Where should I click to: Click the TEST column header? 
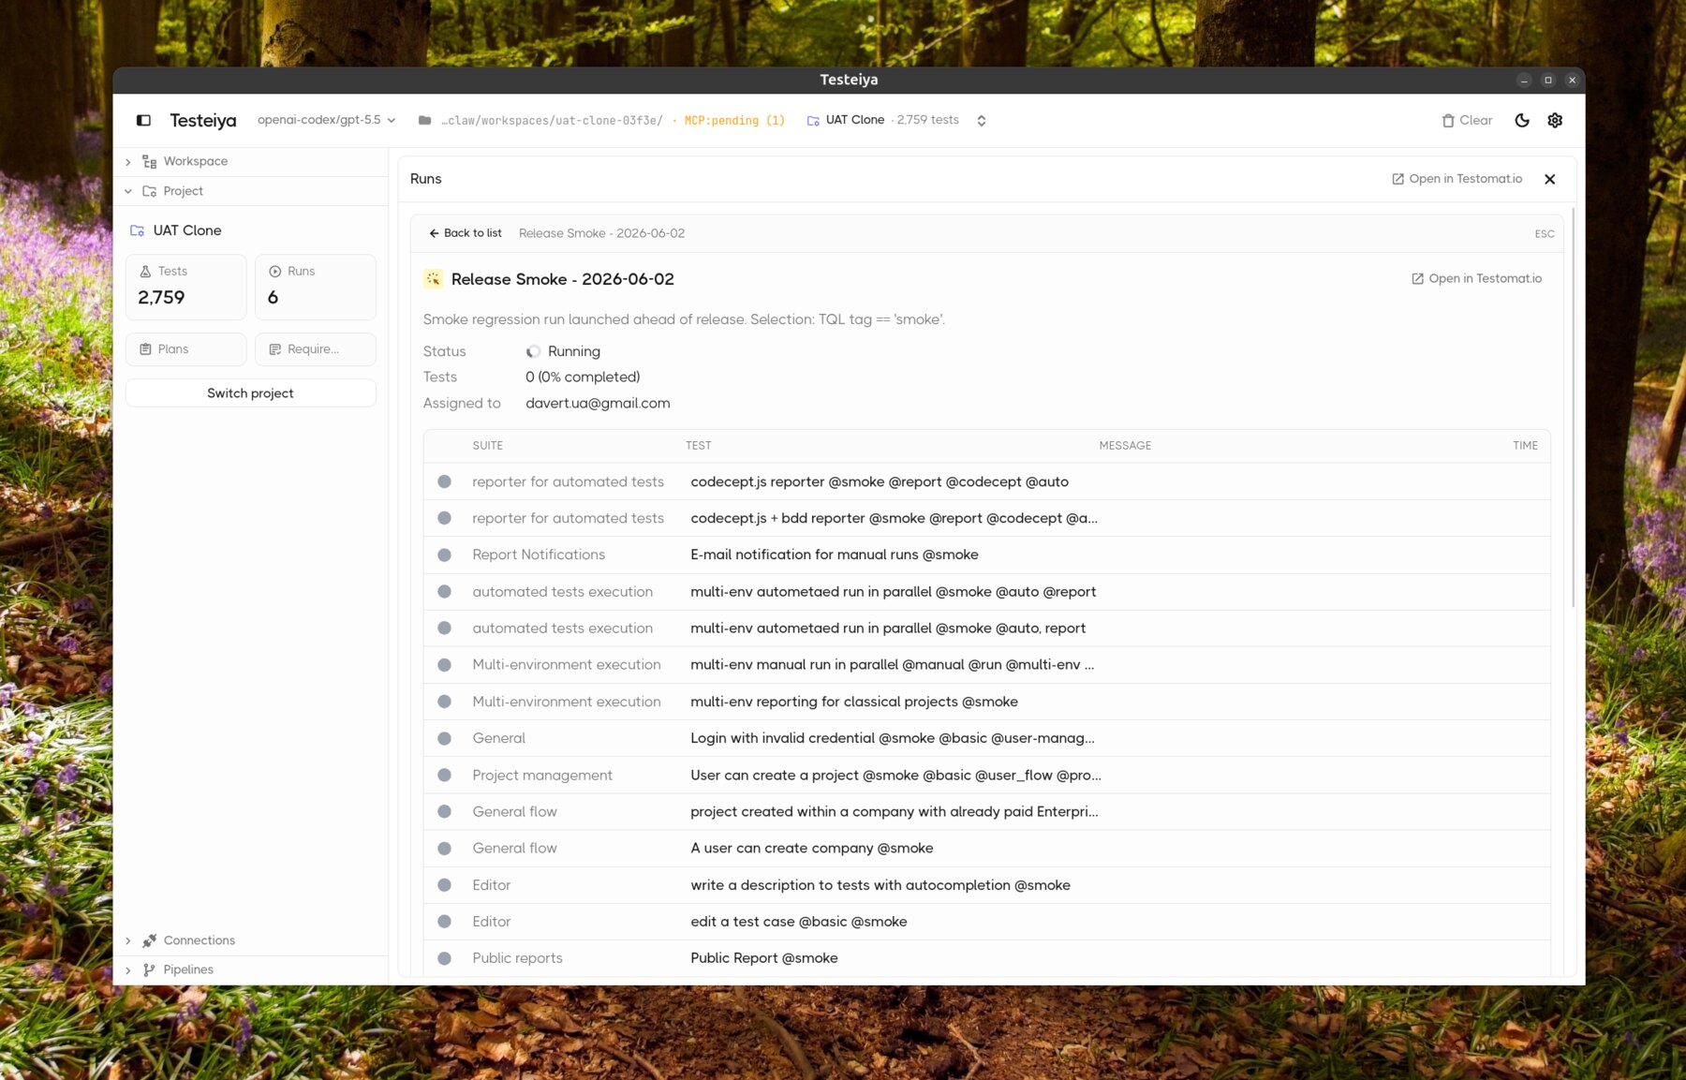point(698,446)
